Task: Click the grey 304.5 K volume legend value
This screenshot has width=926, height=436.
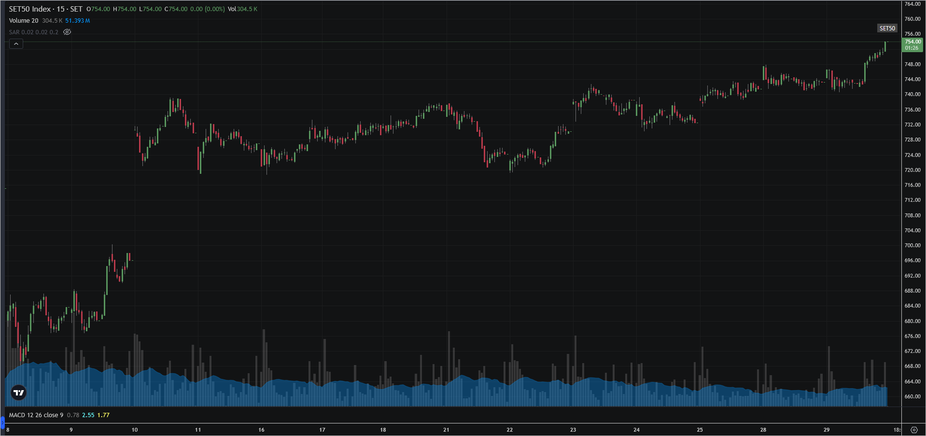Action: click(x=52, y=20)
